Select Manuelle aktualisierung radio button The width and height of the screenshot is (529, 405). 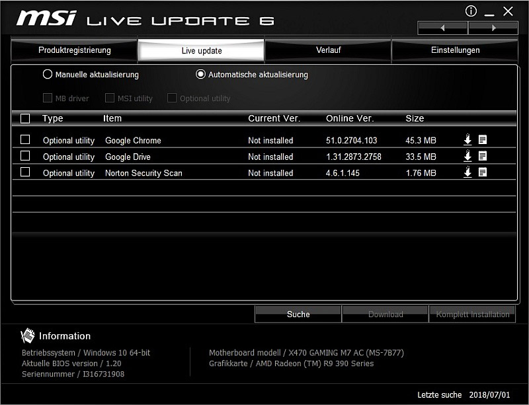(x=48, y=74)
